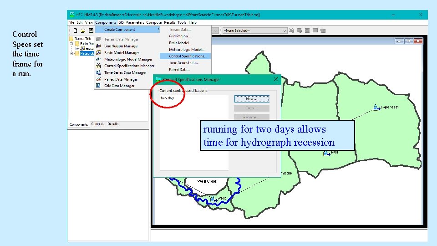This screenshot has height=246, width=437.
Task: Open the Tools menu
Action: pyautogui.click(x=182, y=22)
